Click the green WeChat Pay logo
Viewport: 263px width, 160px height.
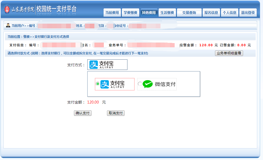click(x=148, y=84)
